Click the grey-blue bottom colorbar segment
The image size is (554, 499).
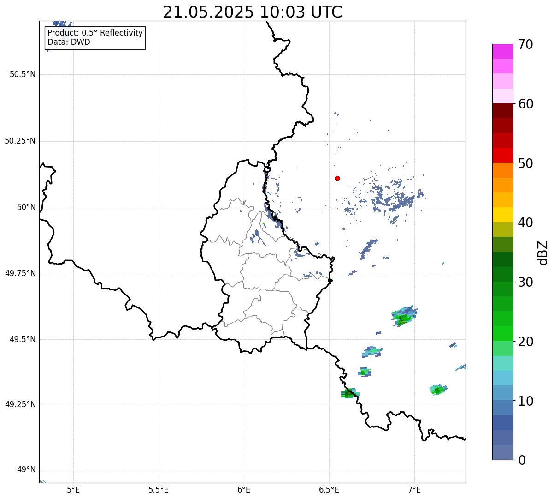pyautogui.click(x=503, y=452)
